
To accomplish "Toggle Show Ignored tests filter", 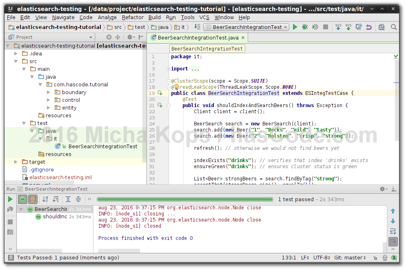I will click(33, 199).
